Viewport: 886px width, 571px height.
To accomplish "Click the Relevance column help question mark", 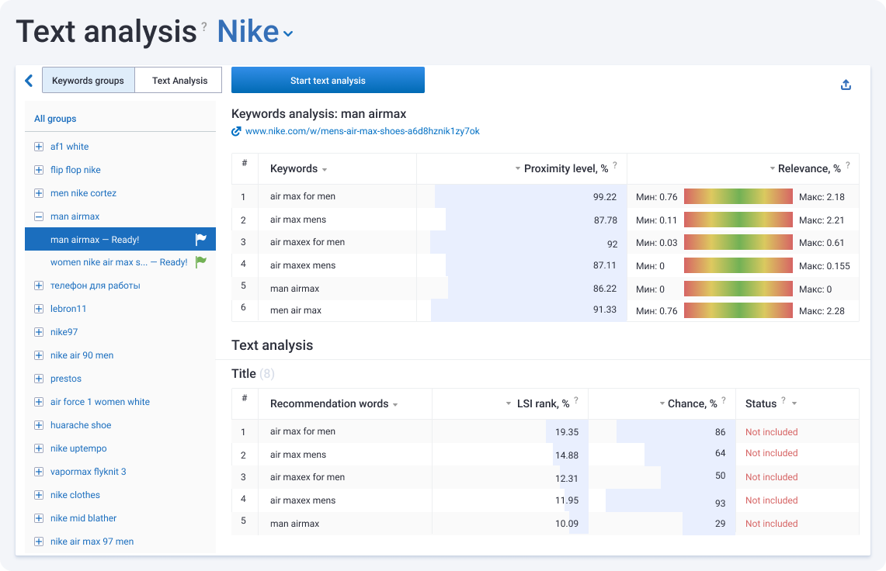I will (848, 165).
